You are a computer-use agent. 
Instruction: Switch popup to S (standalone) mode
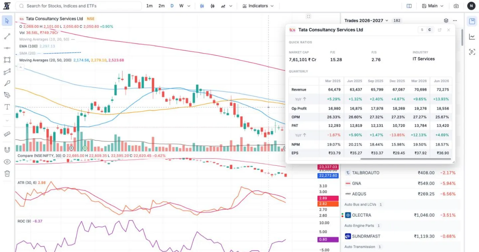[422, 30]
